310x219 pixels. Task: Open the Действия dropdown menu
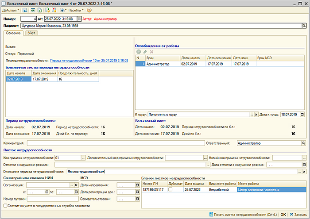(11, 10)
